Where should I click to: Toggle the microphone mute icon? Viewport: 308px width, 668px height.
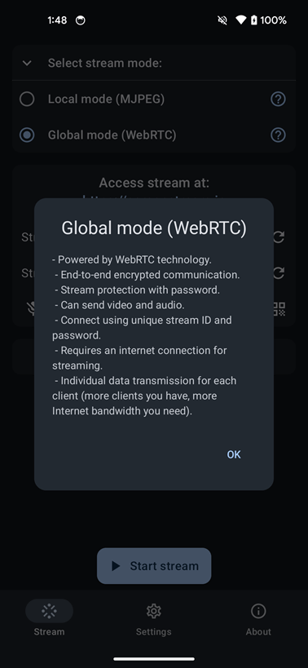(x=32, y=309)
